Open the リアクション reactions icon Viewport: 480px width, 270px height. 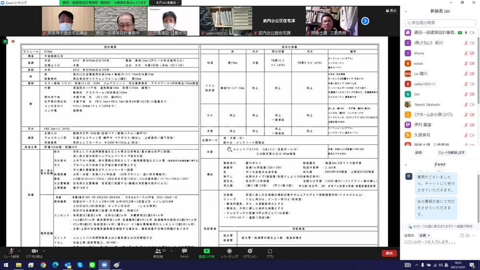click(x=250, y=252)
